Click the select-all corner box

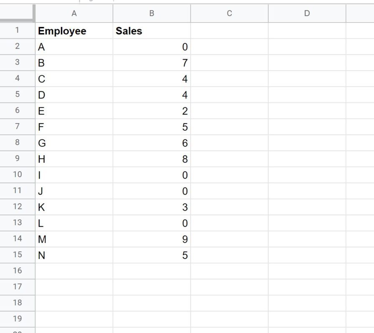tap(18, 13)
